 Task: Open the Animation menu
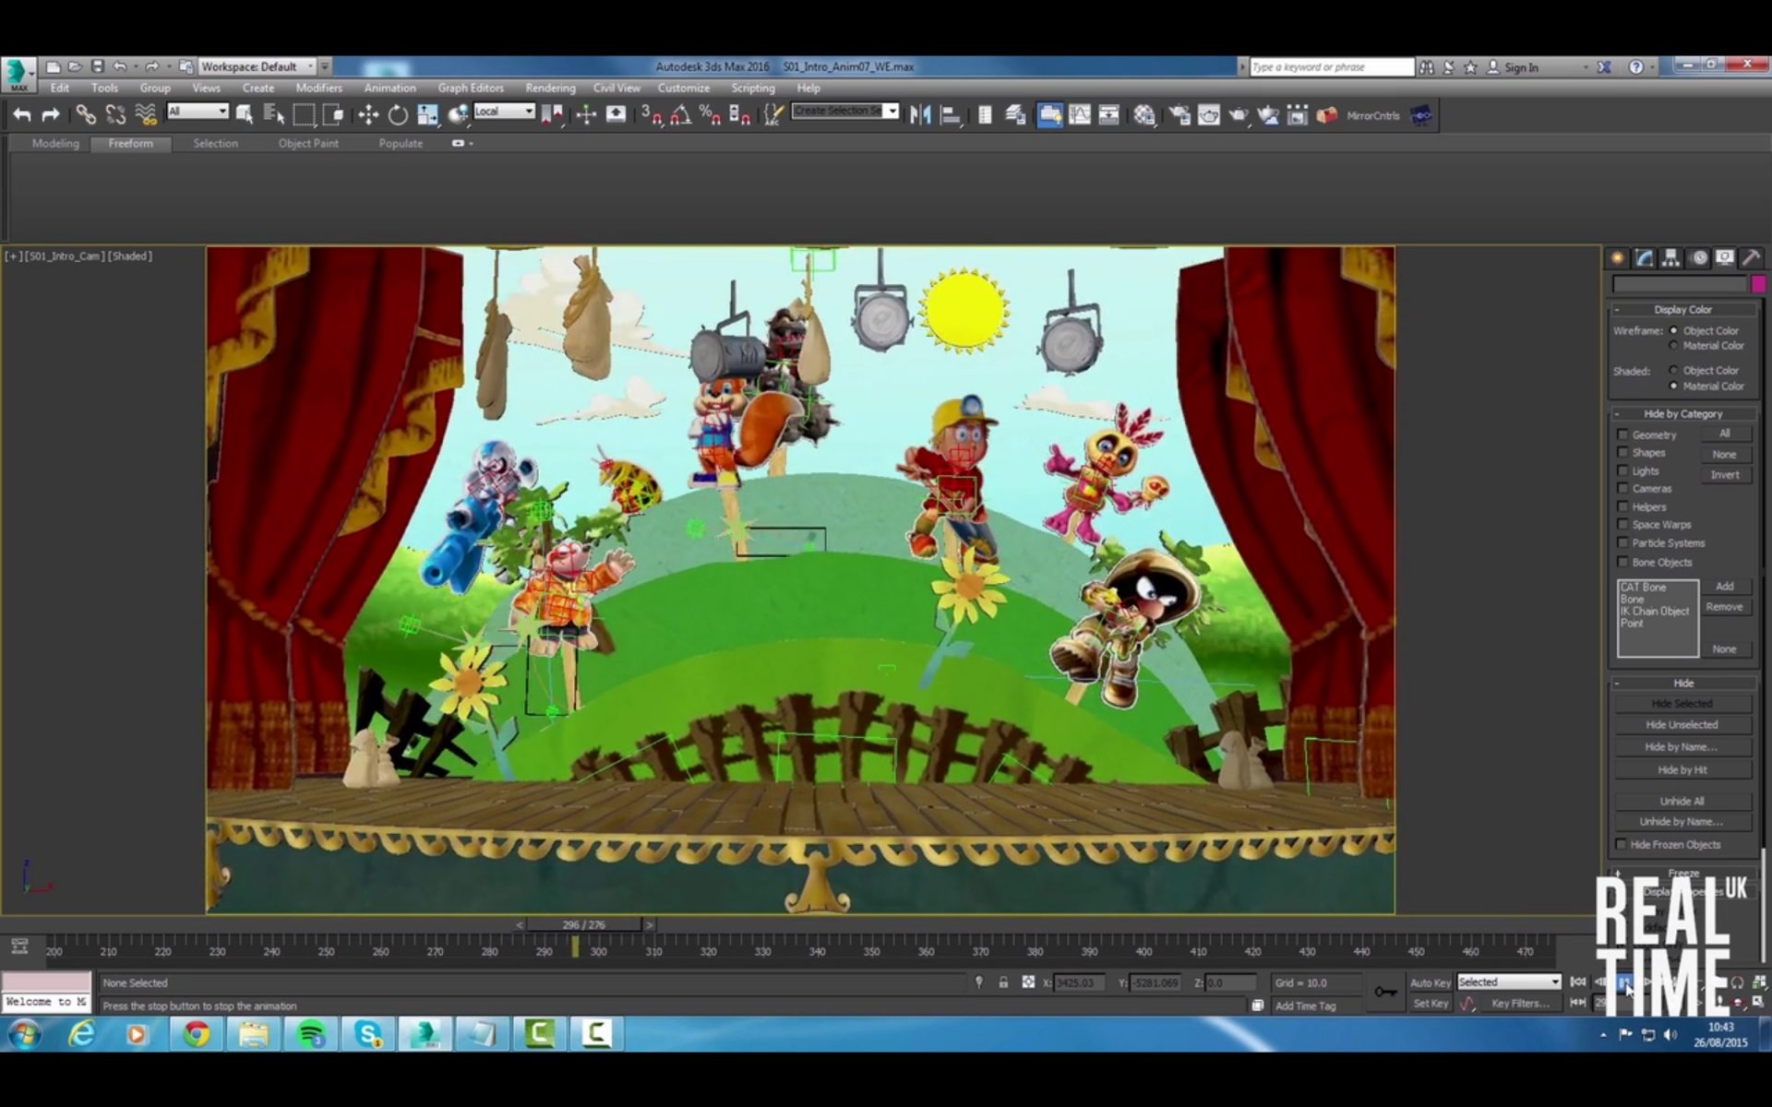[389, 88]
